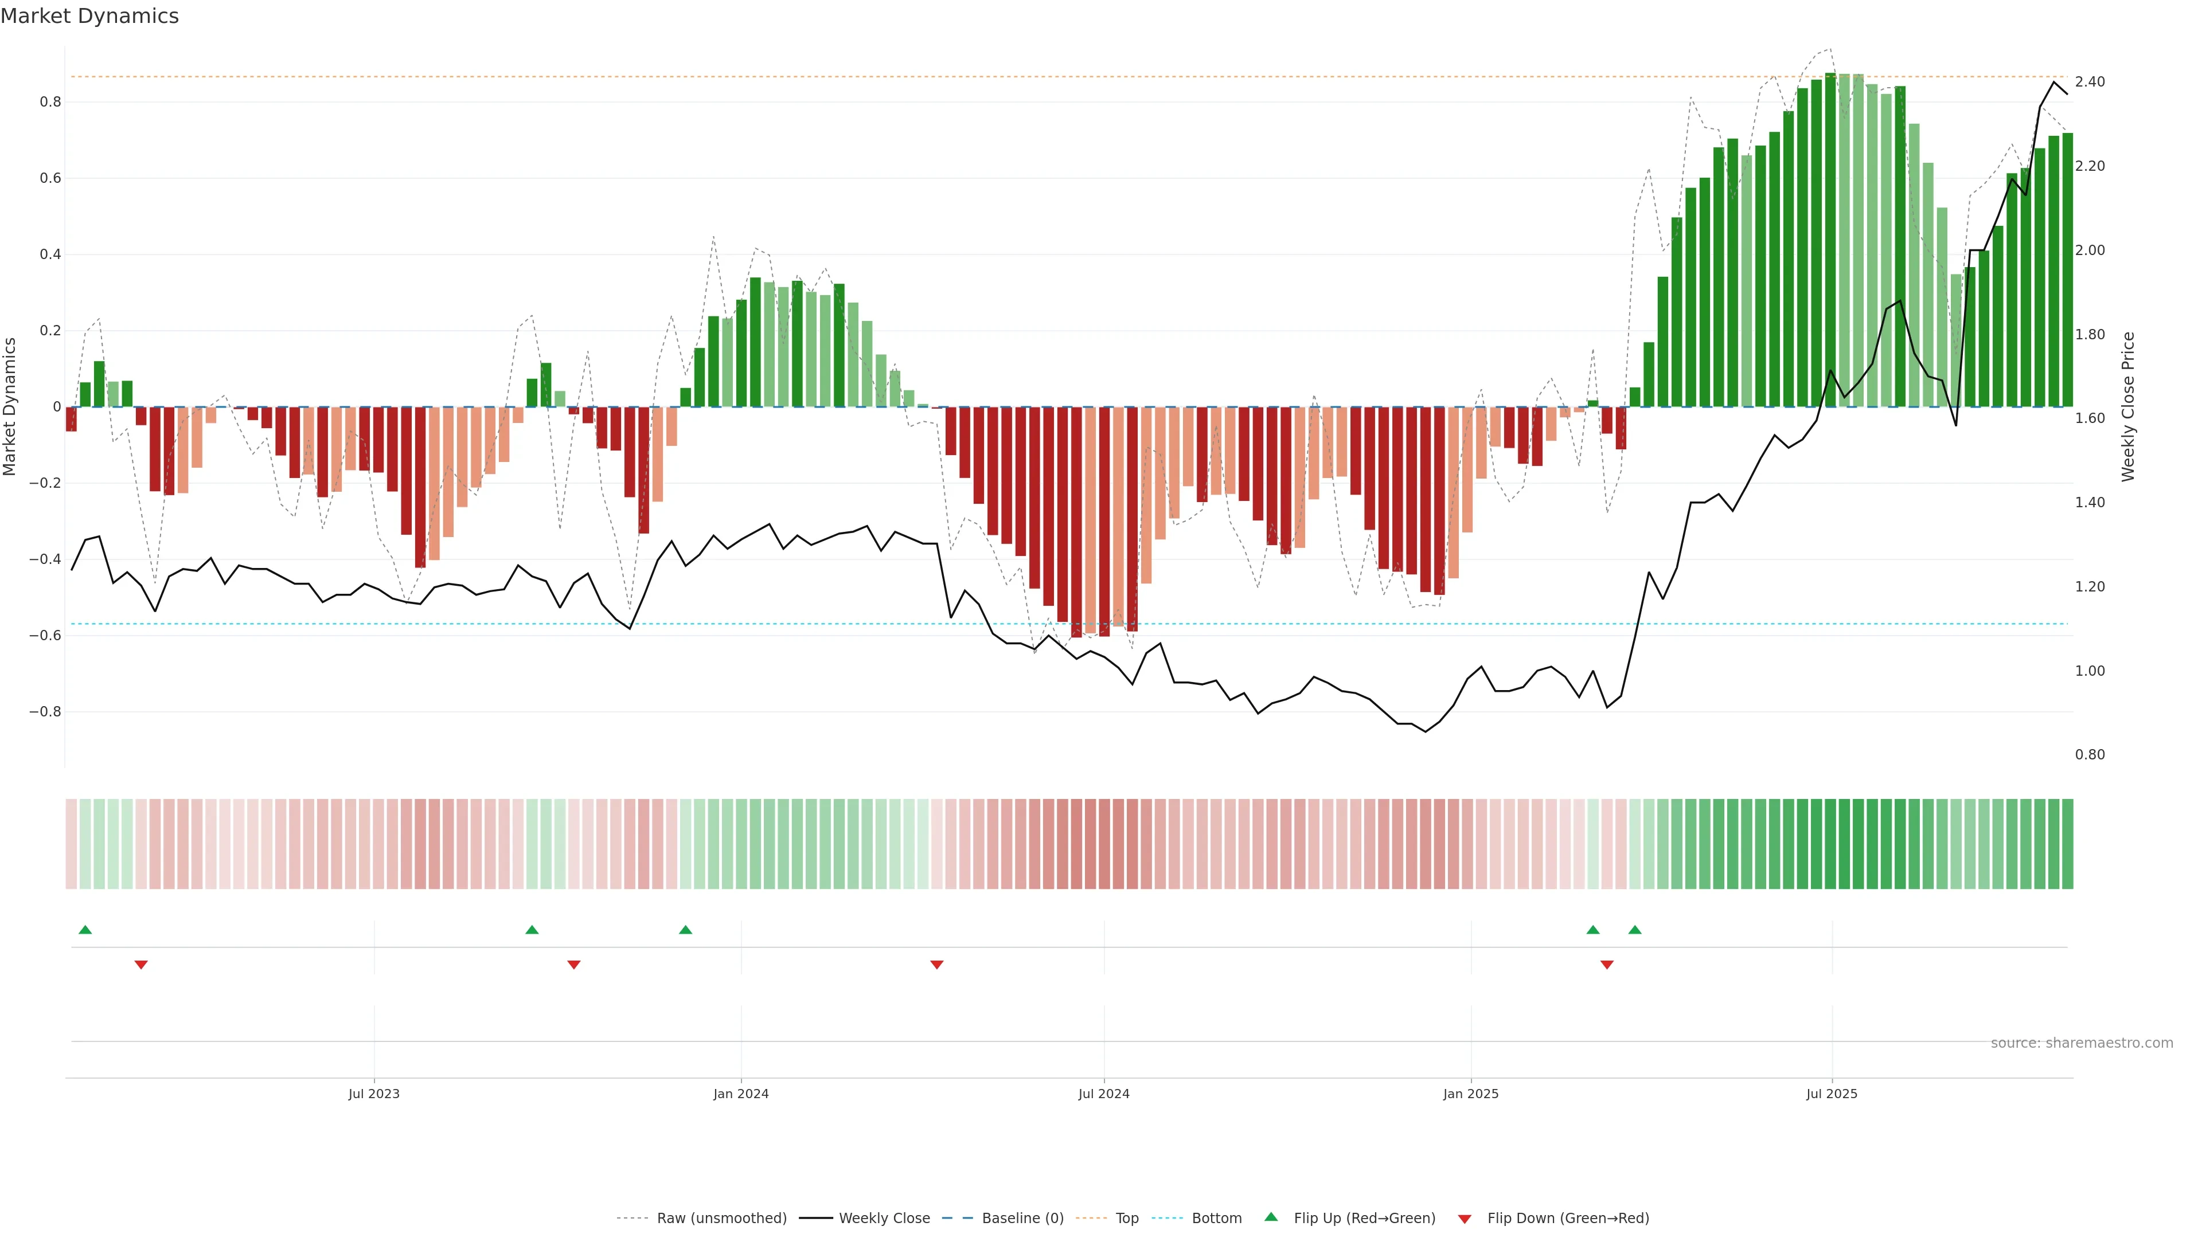Click the latest green Flip Up marker in 2025

(1634, 930)
